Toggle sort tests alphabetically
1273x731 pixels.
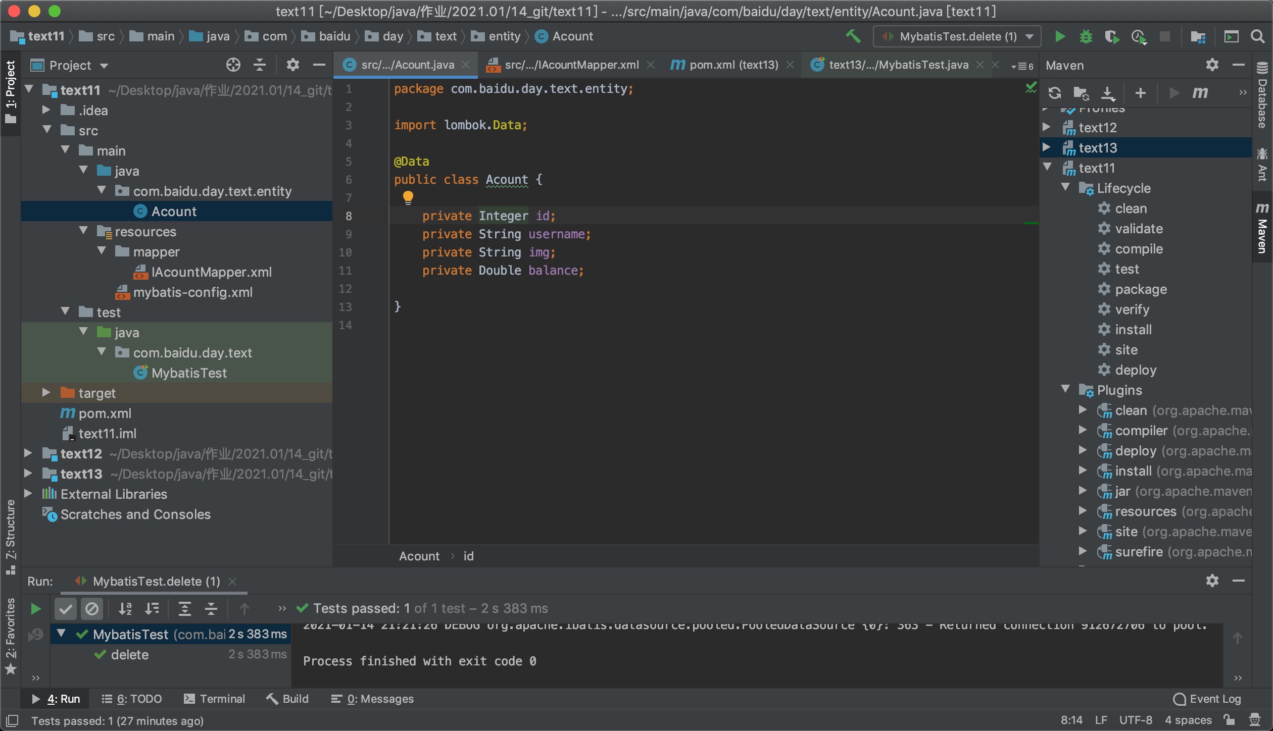pos(125,610)
